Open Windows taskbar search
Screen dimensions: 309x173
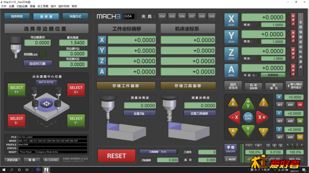pos(12,170)
